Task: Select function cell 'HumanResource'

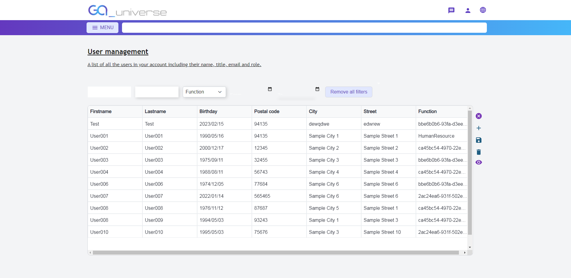Action: (x=441, y=136)
